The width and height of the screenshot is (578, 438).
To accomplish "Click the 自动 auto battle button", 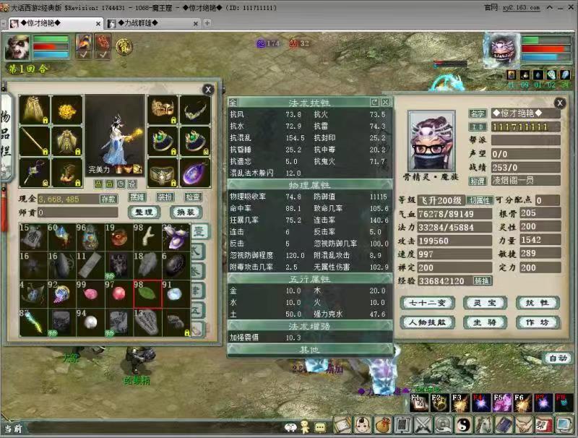I will tap(558, 358).
